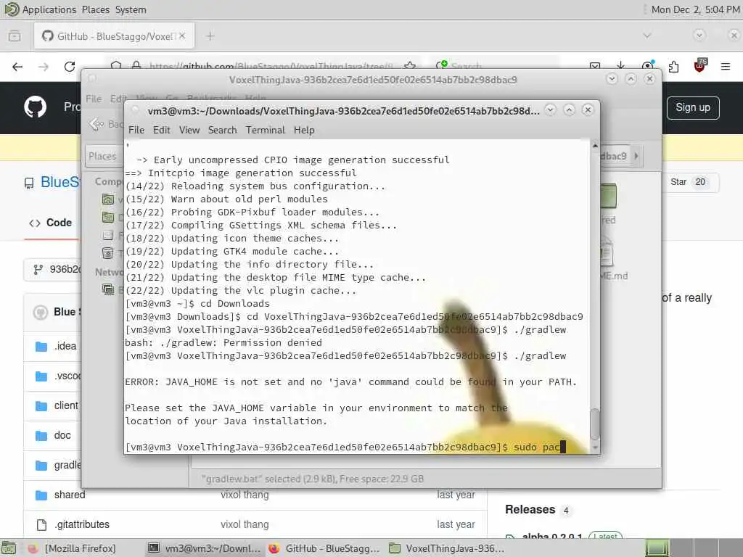743x557 pixels.
Task: Open the Code tab on GitHub
Action: tap(51, 223)
